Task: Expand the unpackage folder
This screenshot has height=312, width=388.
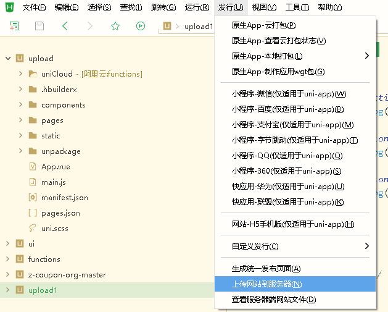Action: (21, 151)
